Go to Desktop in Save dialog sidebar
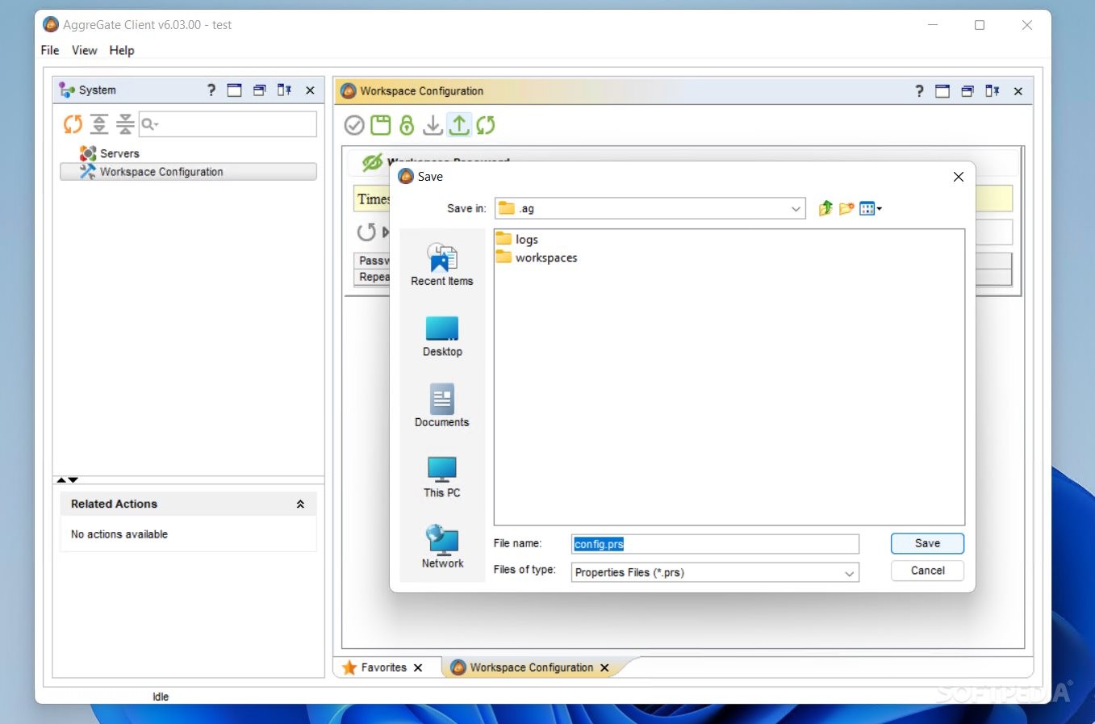1095x724 pixels. click(442, 335)
